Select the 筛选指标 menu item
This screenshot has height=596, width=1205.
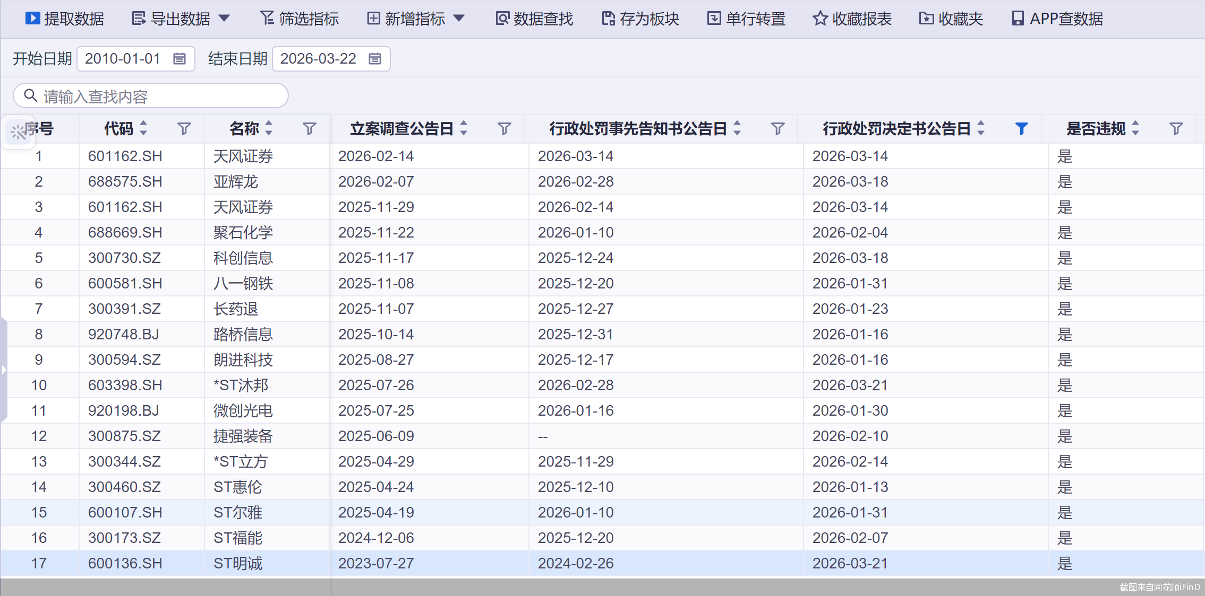(299, 18)
